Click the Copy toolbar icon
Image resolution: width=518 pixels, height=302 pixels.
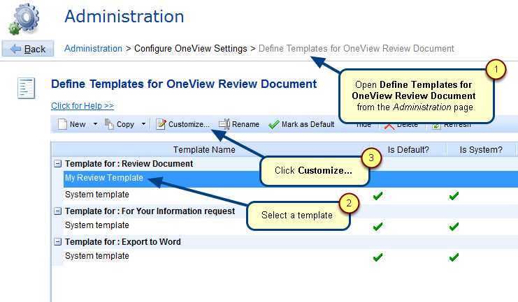click(110, 124)
